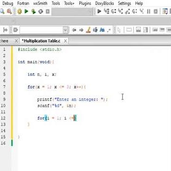Click the 'int n, i, x;' declaration

pyautogui.click(x=42, y=75)
